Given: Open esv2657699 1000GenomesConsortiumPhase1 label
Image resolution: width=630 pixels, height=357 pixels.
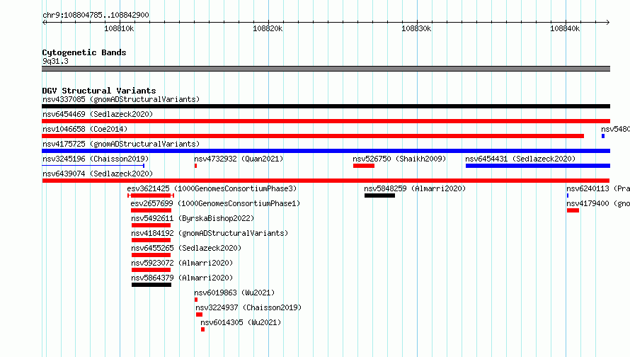Looking at the screenshot, I should tap(215, 203).
